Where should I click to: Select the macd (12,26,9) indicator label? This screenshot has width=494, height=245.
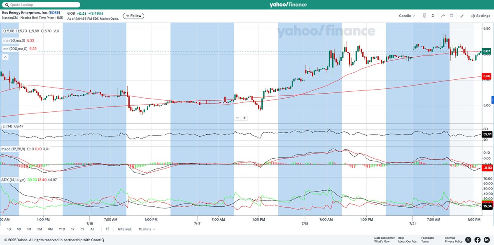pyautogui.click(x=13, y=149)
